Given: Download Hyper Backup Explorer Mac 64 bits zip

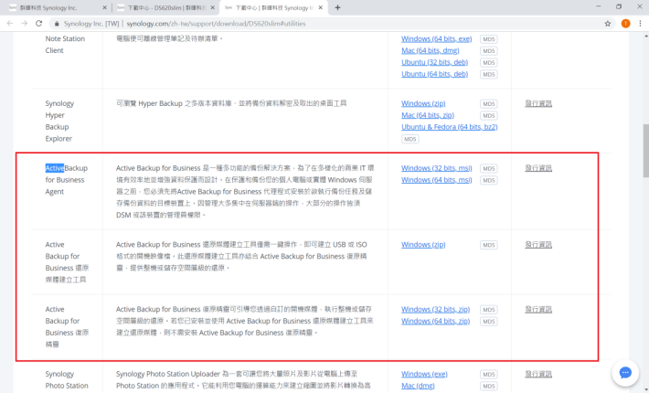Looking at the screenshot, I should [x=428, y=115].
